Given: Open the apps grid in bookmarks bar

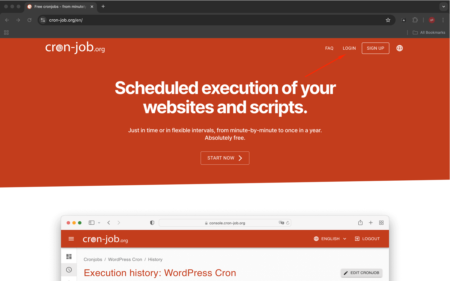Looking at the screenshot, I should pos(6,33).
